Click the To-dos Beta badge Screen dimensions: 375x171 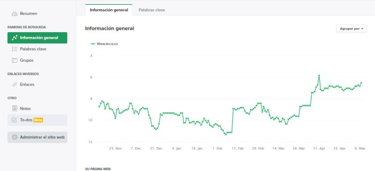pos(38,120)
